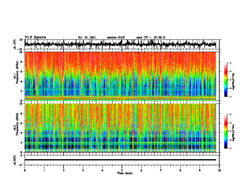Click the 4 kHz tick of ch.1 spectrogram
The height and width of the screenshot is (191, 247).
(x=22, y=81)
